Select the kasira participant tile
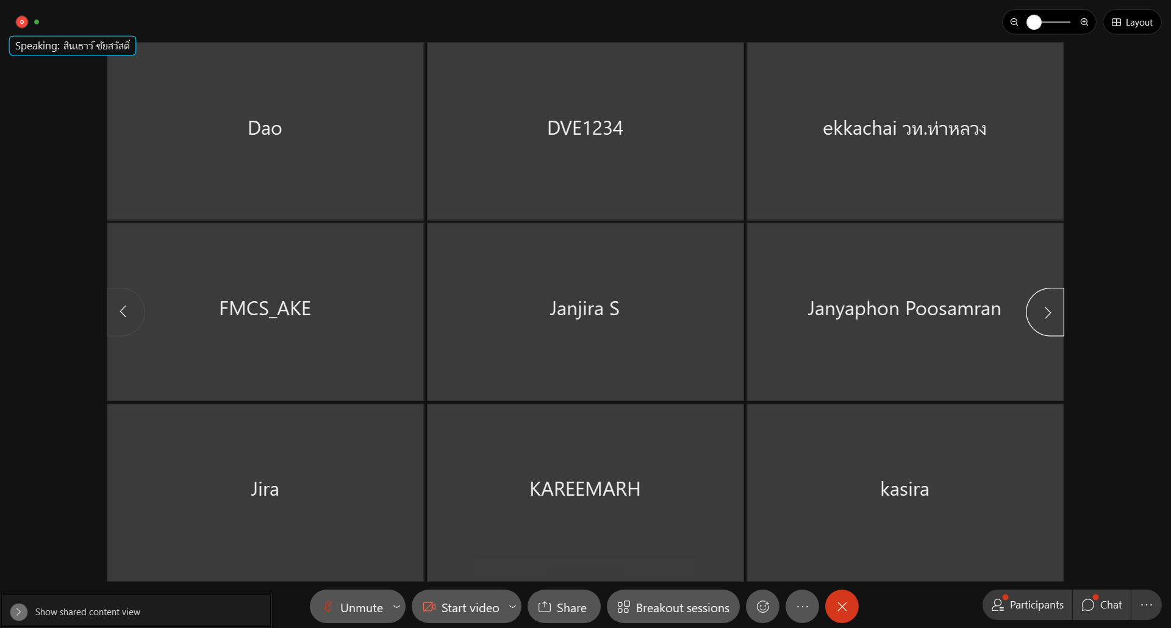 click(905, 493)
